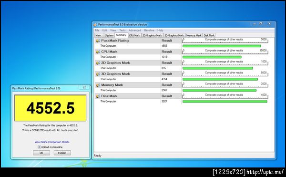Click the Explain button
Viewport: 286px width, 177px height.
(62, 153)
